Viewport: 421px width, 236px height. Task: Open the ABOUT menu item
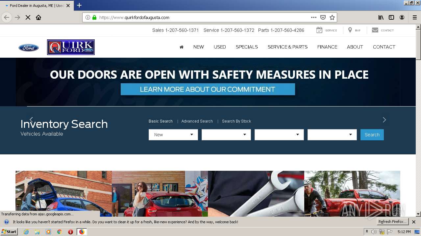[355, 47]
